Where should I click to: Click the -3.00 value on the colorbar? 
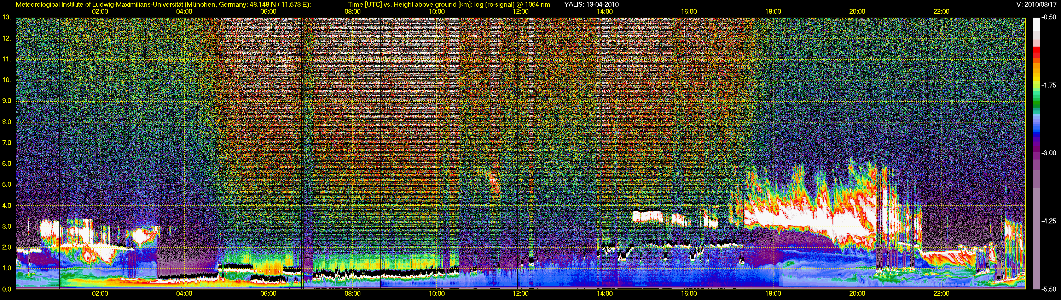(1049, 153)
